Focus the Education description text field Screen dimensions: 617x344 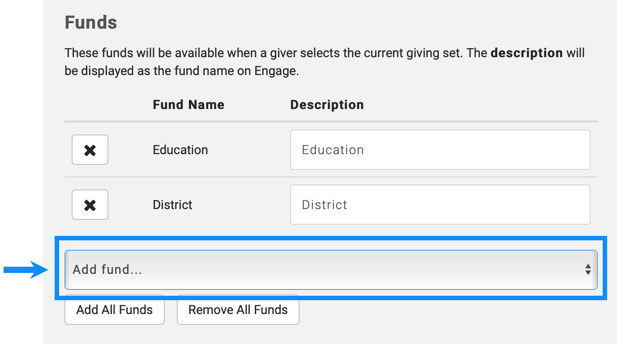pyautogui.click(x=440, y=150)
